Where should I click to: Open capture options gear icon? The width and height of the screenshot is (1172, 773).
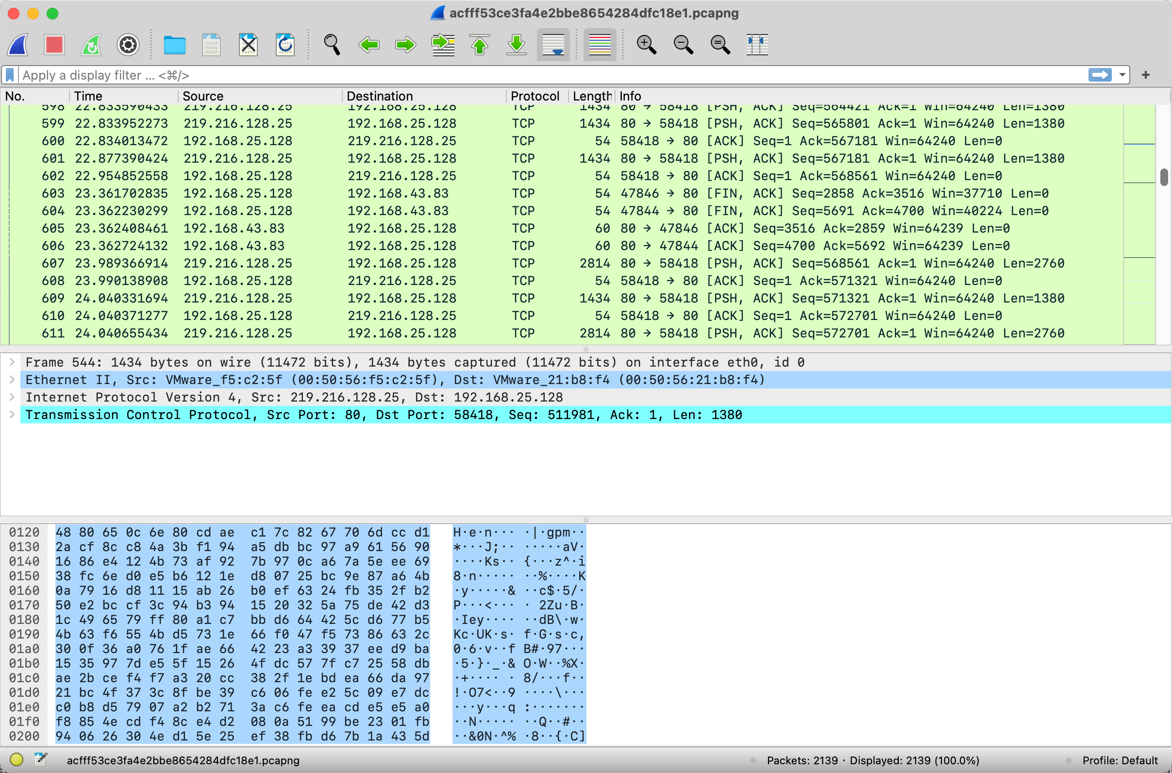128,45
